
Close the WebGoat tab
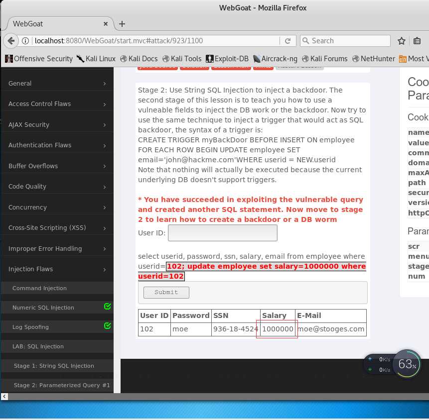(106, 24)
